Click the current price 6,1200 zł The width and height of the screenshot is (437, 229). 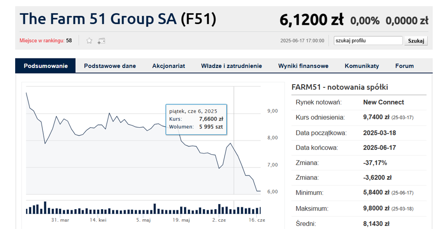coord(312,20)
